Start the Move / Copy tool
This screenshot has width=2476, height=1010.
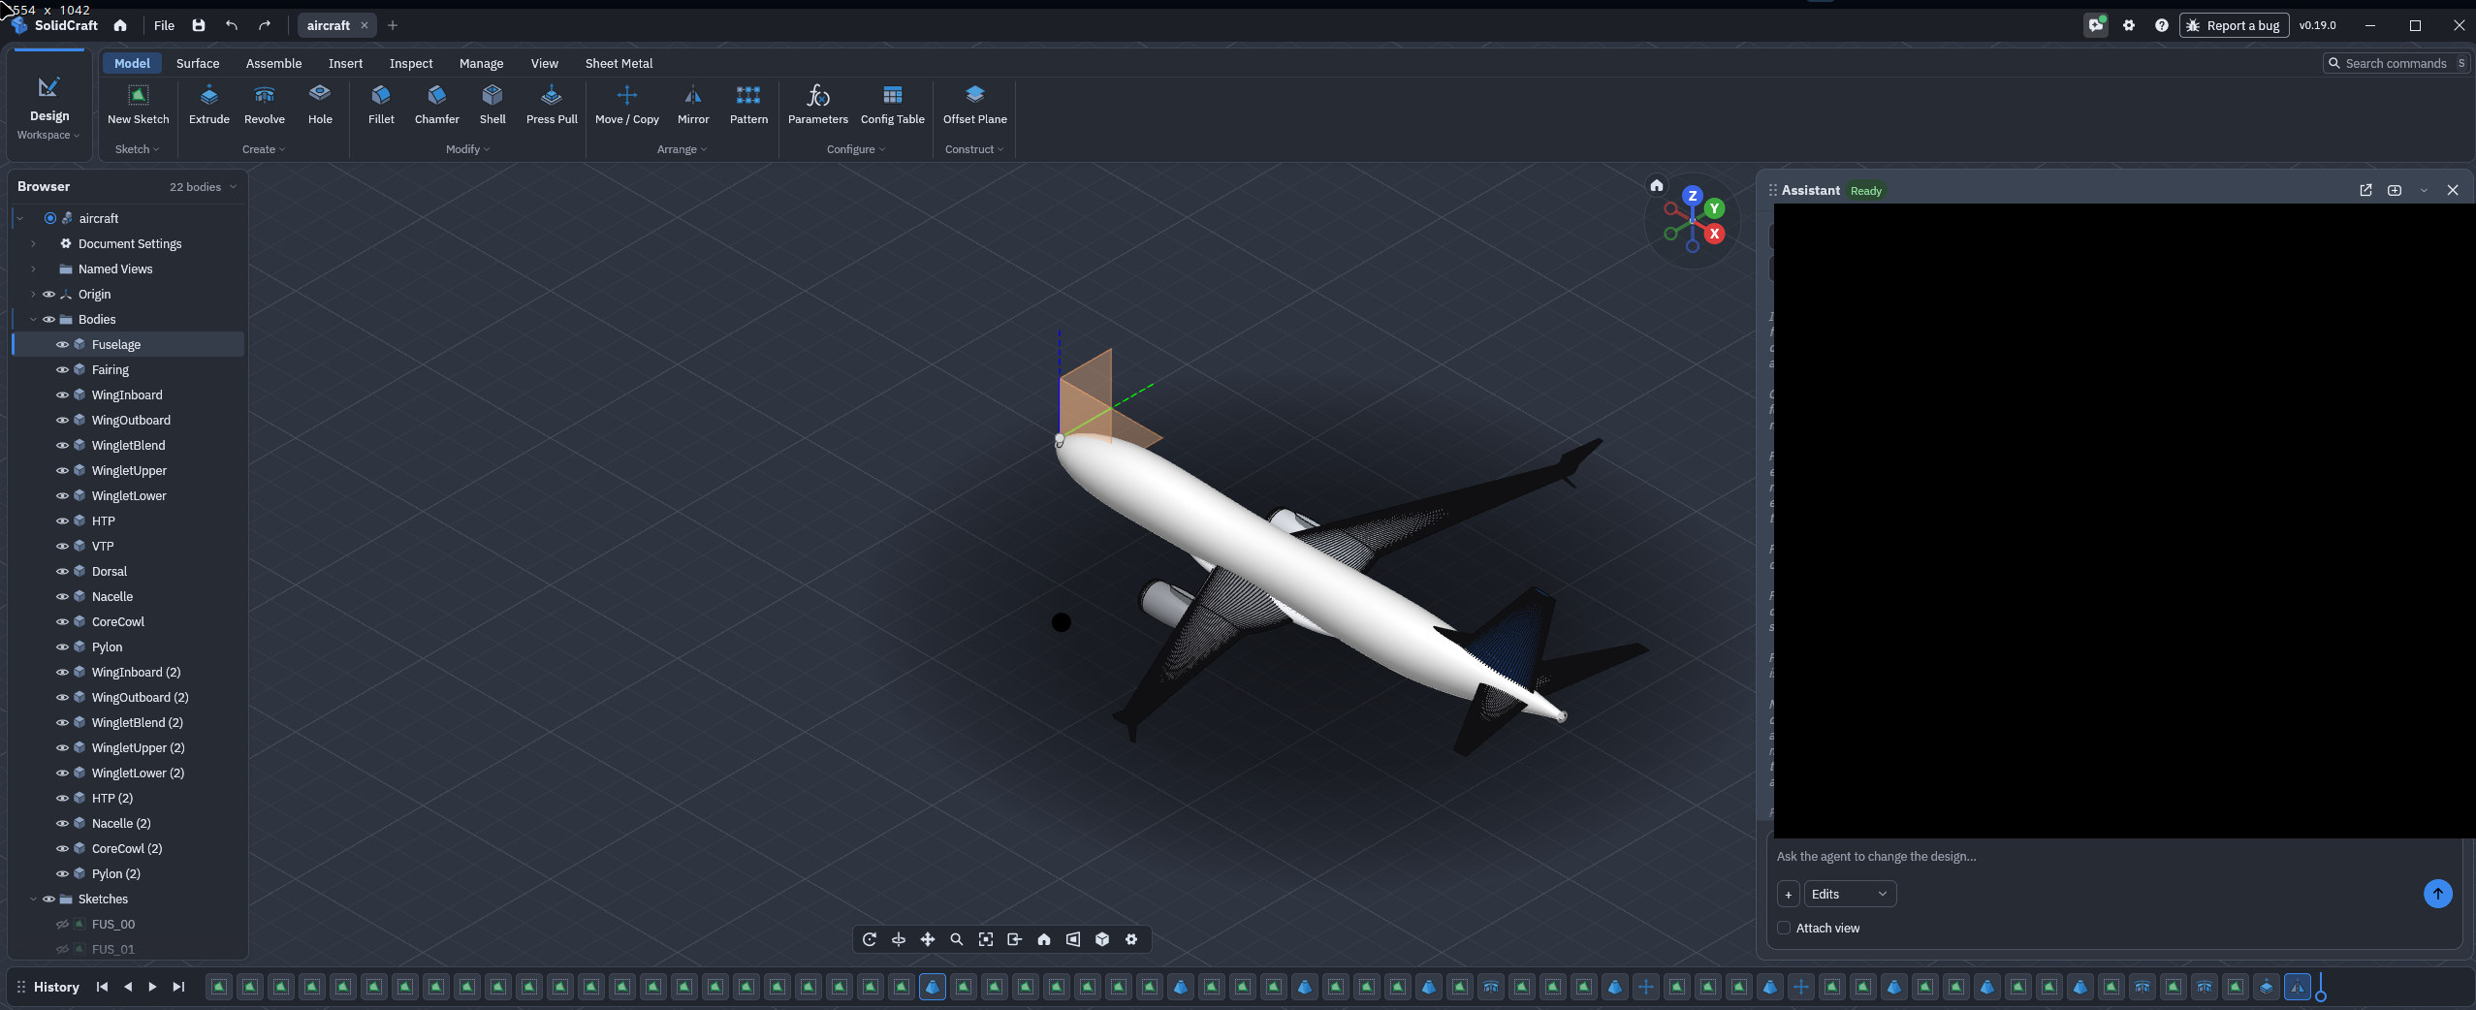[x=627, y=105]
